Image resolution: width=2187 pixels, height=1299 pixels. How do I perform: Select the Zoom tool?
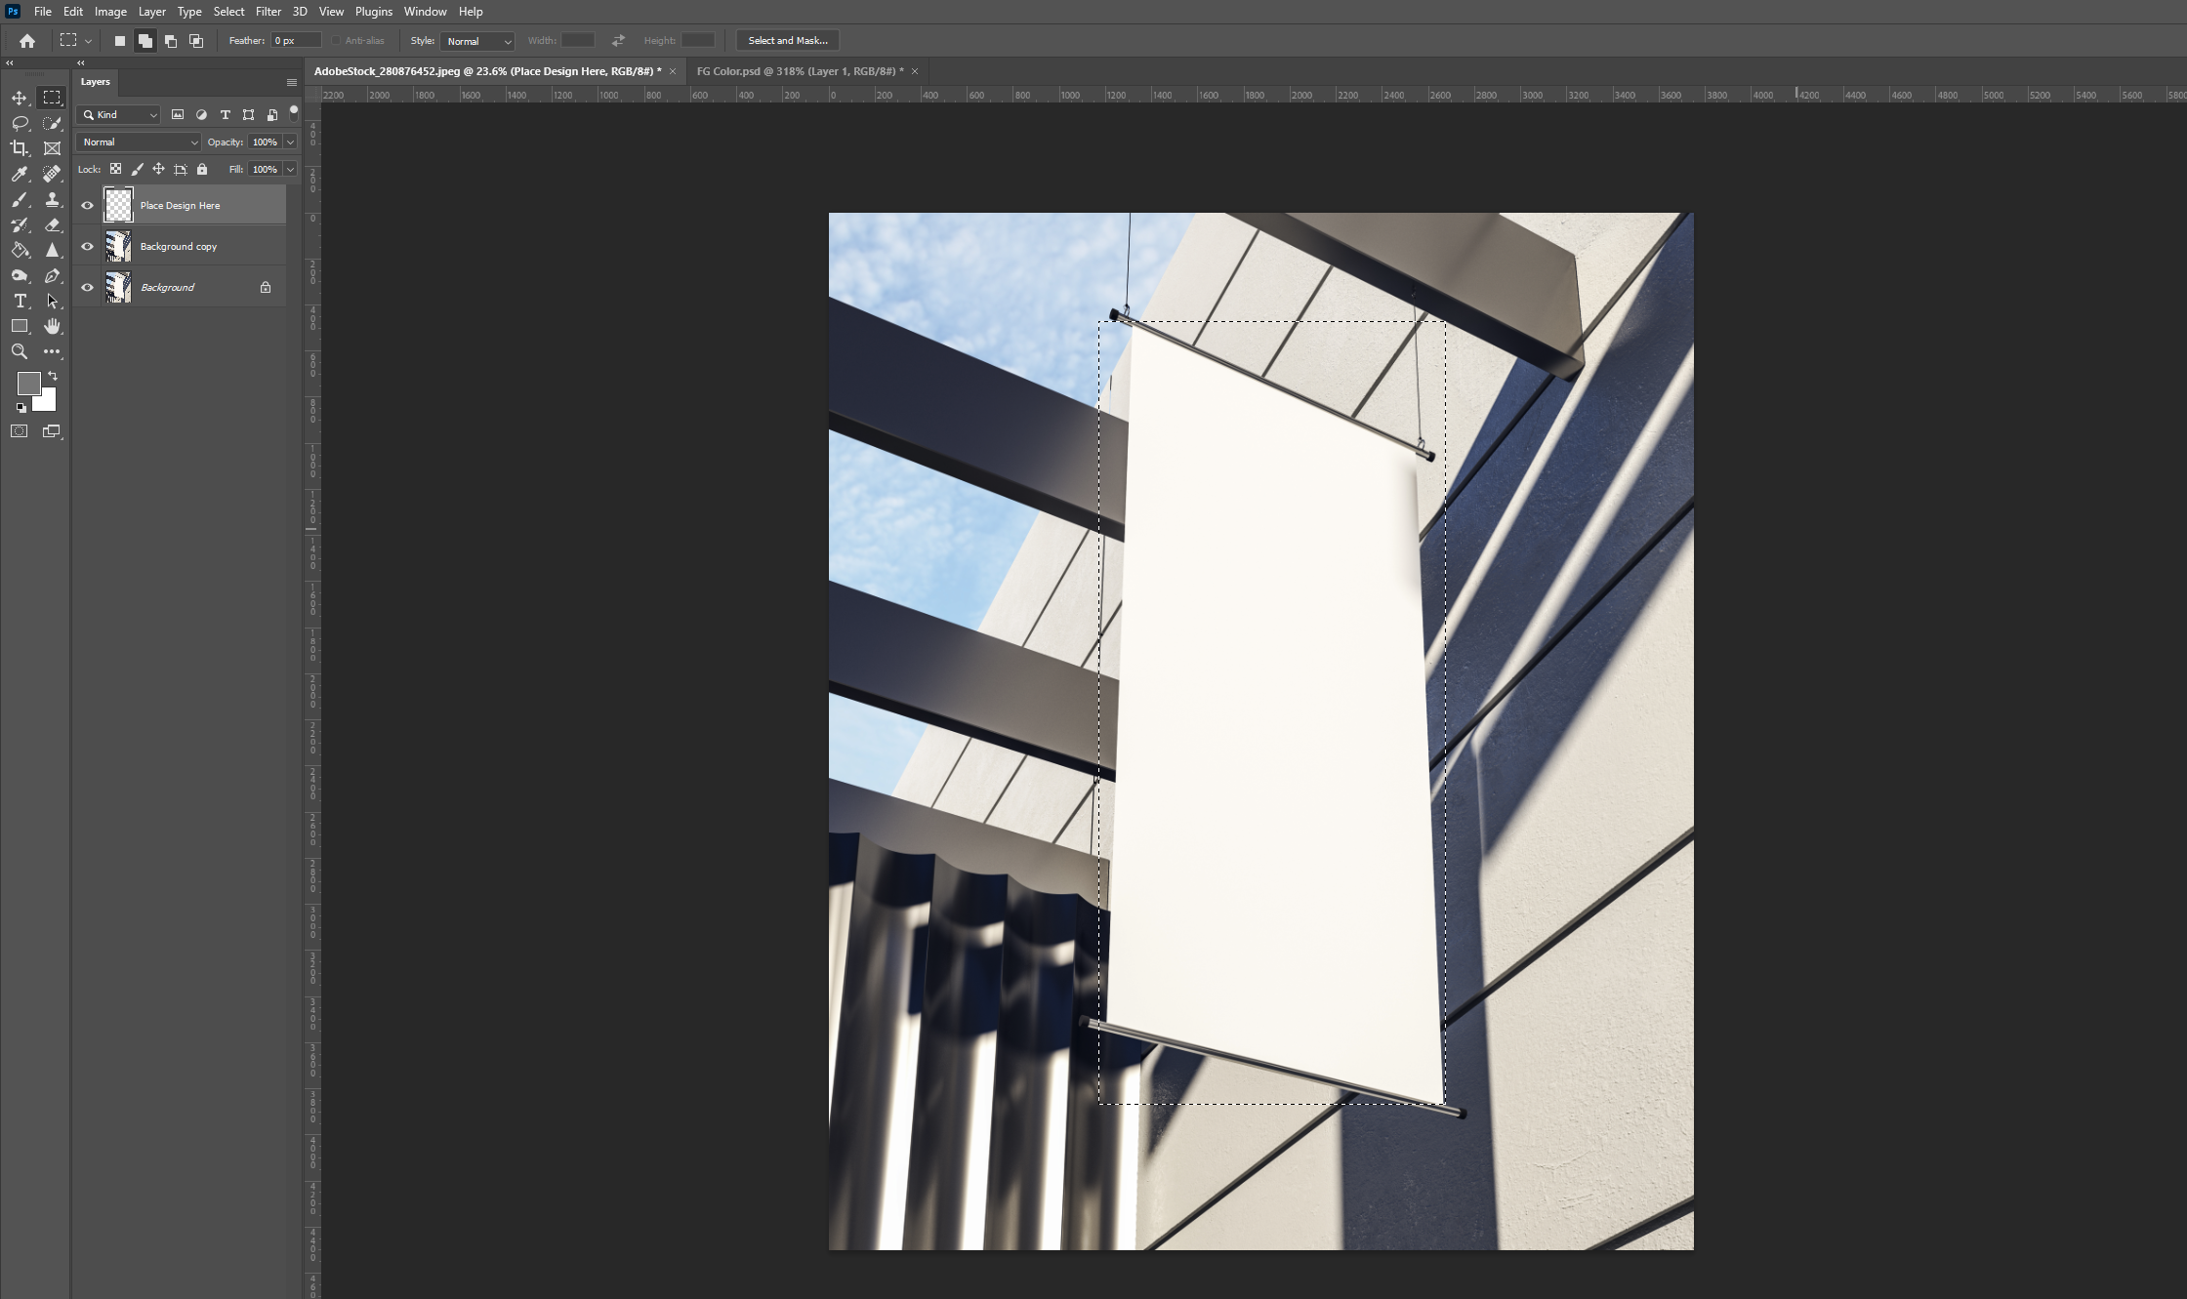click(20, 351)
